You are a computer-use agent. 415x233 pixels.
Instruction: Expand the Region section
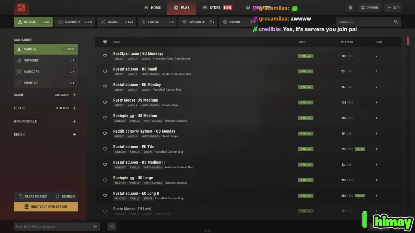point(75,134)
